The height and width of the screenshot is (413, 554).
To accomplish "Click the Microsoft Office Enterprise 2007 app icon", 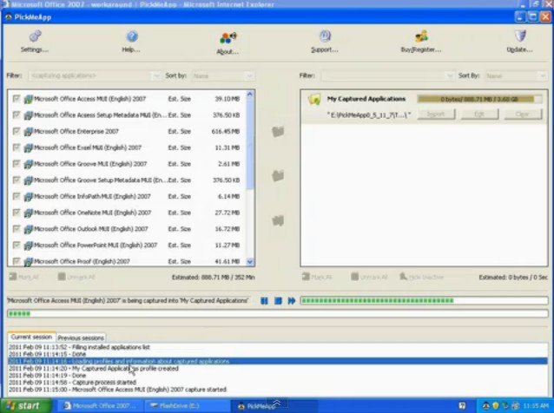I will [x=29, y=132].
